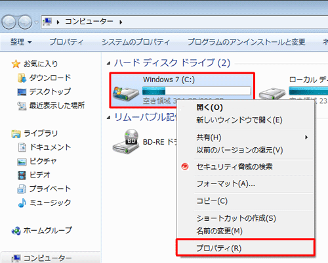Click the ホームグループ icon
Viewport: 328px width, 263px height.
tap(16, 231)
